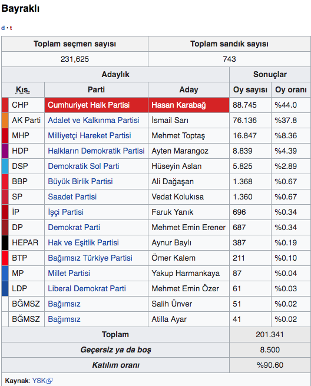This screenshot has width=311, height=386.
Task: Select candidate name Ayten Marangoz
Action: 180,151
